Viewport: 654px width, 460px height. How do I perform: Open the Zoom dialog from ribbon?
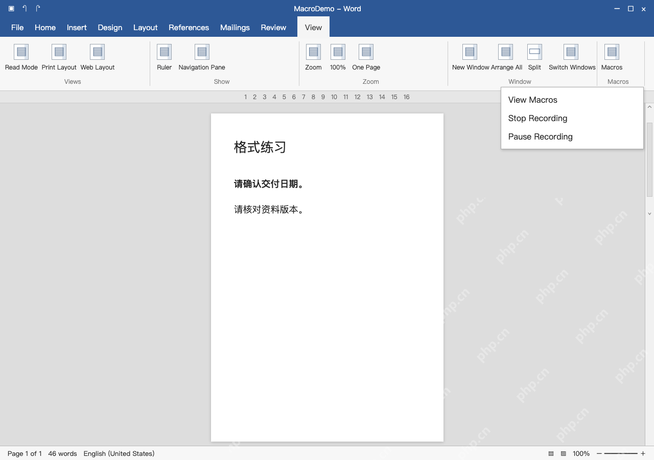313,57
